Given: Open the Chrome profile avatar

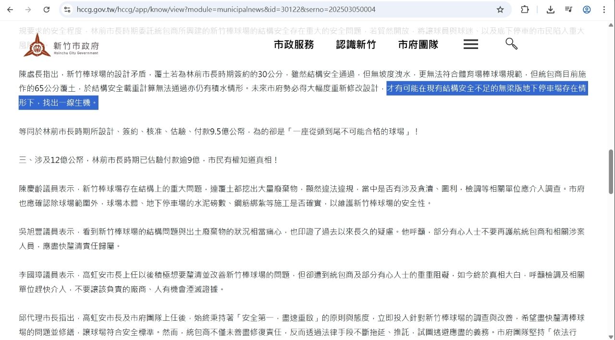Looking at the screenshot, I should 587,10.
